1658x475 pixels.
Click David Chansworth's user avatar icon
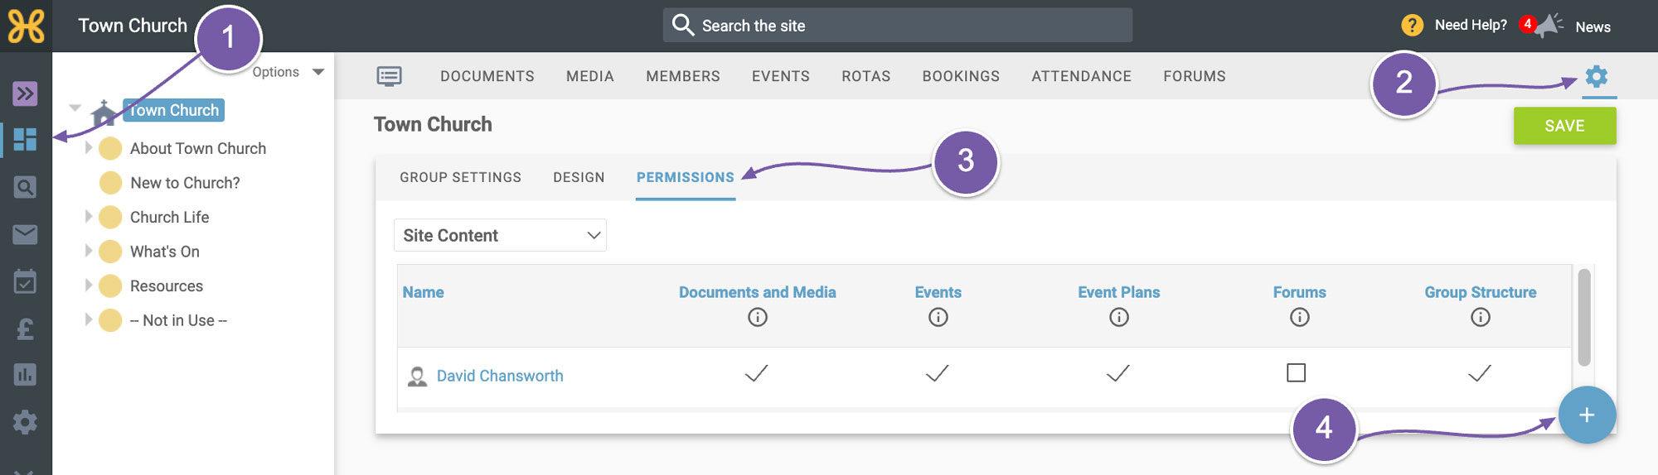tap(418, 377)
